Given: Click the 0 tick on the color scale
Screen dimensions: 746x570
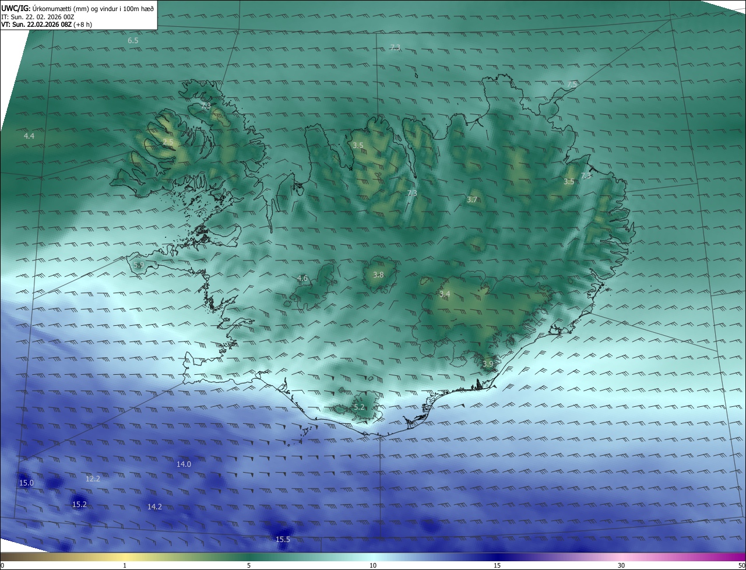Looking at the screenshot, I should pyautogui.click(x=2, y=565).
